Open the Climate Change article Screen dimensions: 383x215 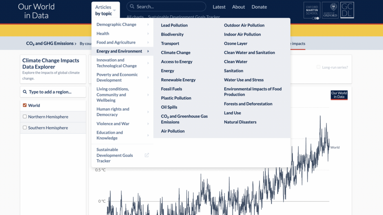[176, 52]
